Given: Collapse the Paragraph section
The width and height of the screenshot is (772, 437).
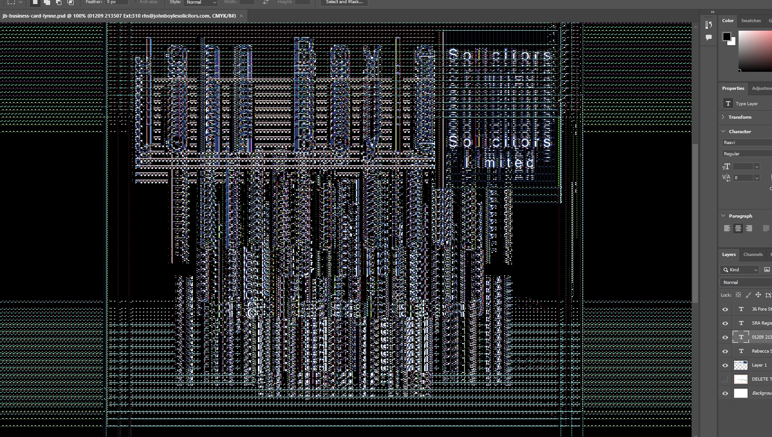Looking at the screenshot, I should click(x=723, y=216).
